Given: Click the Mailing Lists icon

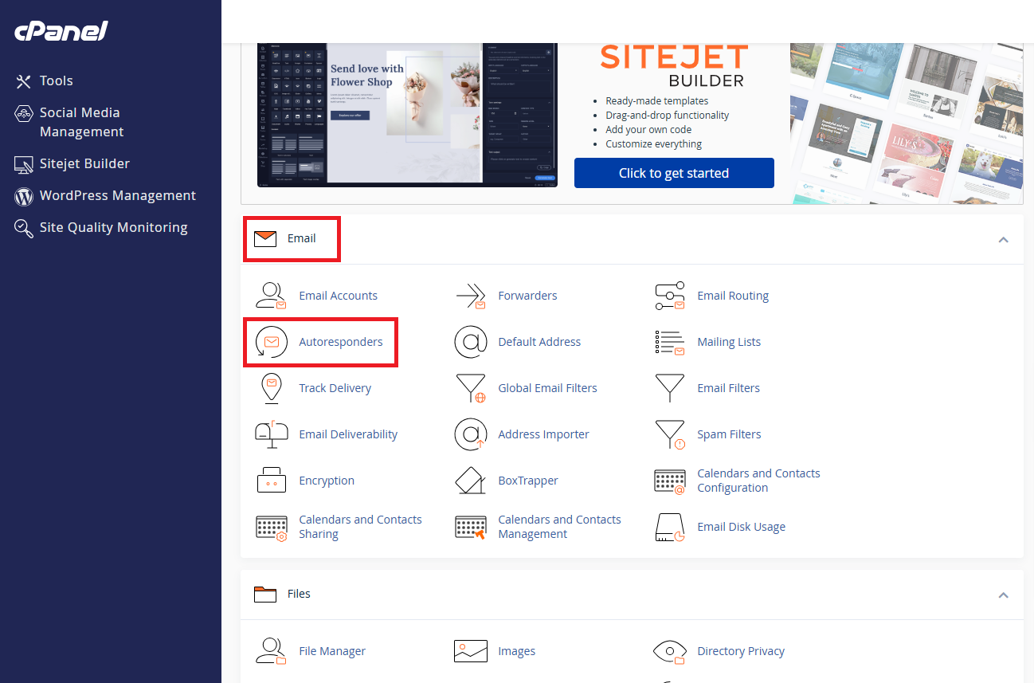Looking at the screenshot, I should tap(670, 342).
